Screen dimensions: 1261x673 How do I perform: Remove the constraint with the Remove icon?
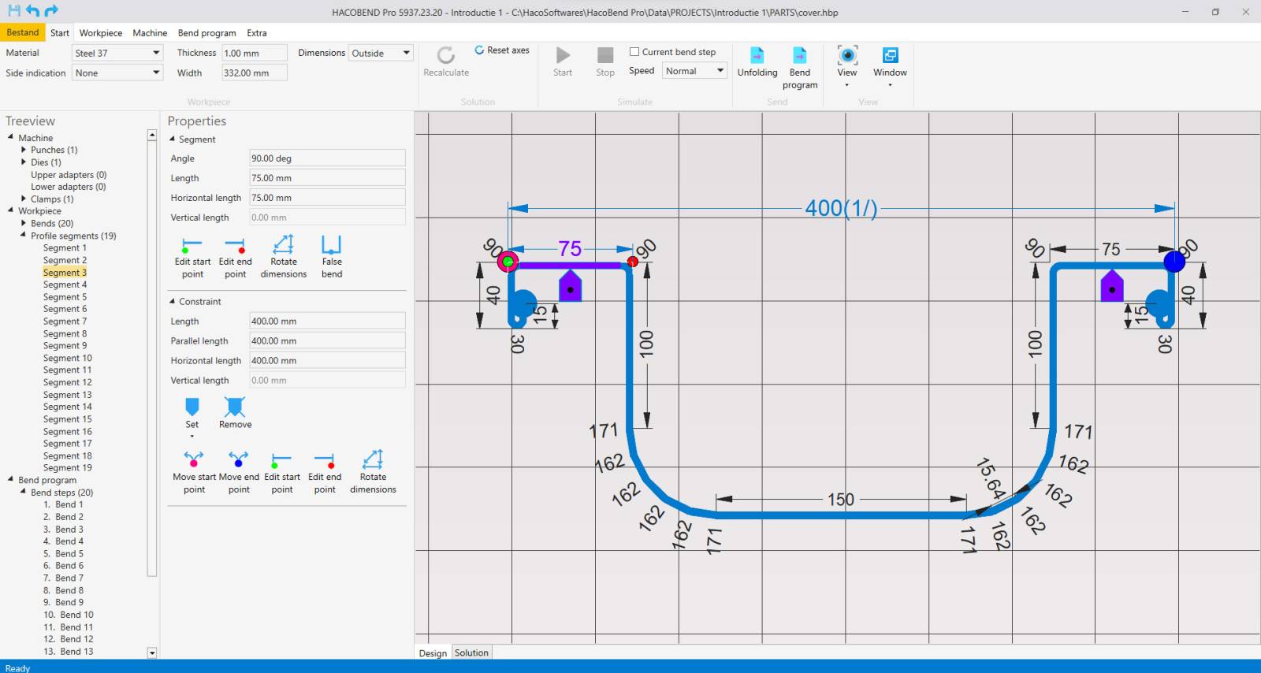pyautogui.click(x=235, y=407)
